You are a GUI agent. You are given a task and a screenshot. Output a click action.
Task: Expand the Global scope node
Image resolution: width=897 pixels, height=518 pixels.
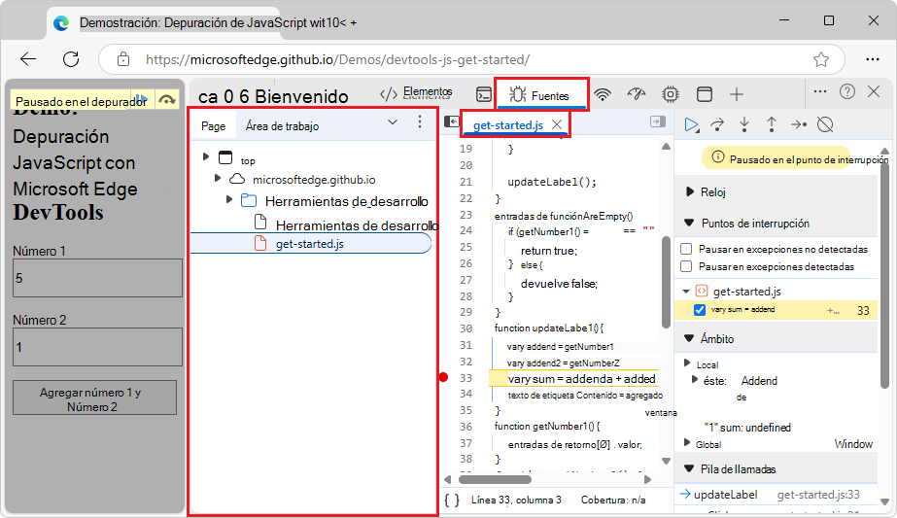687,442
